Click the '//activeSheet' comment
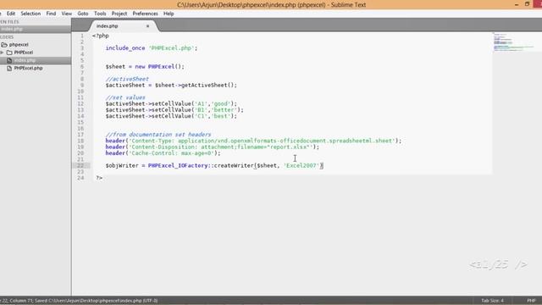Viewport: 542px width, 305px height. click(x=127, y=79)
